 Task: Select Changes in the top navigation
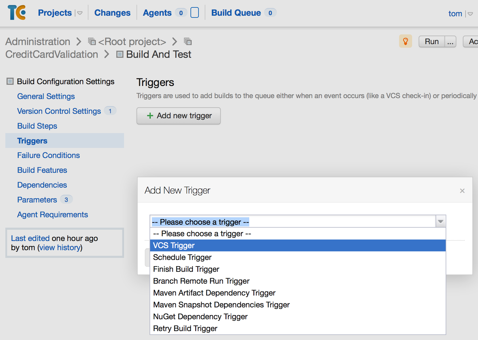(112, 13)
